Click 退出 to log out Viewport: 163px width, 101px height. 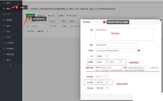click(8, 60)
